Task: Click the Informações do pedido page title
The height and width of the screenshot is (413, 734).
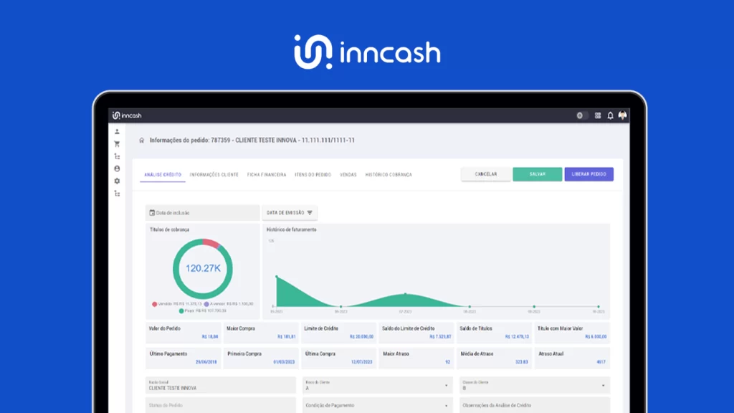Action: point(252,140)
